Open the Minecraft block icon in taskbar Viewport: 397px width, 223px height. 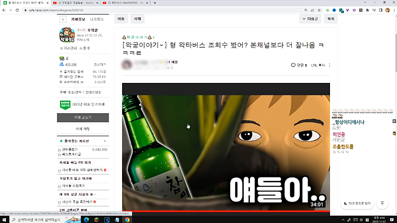(96, 220)
